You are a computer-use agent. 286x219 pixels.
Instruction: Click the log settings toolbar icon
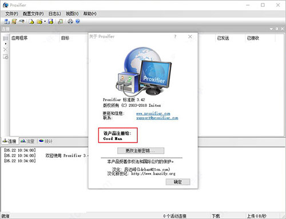click(61, 21)
